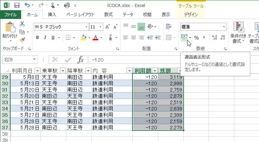The image size is (259, 142).
Task: Click the Redo arrow icon
Action: [x=41, y=5]
